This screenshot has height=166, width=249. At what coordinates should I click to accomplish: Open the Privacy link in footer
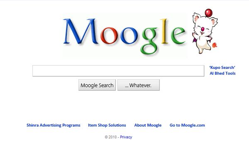(x=126, y=137)
